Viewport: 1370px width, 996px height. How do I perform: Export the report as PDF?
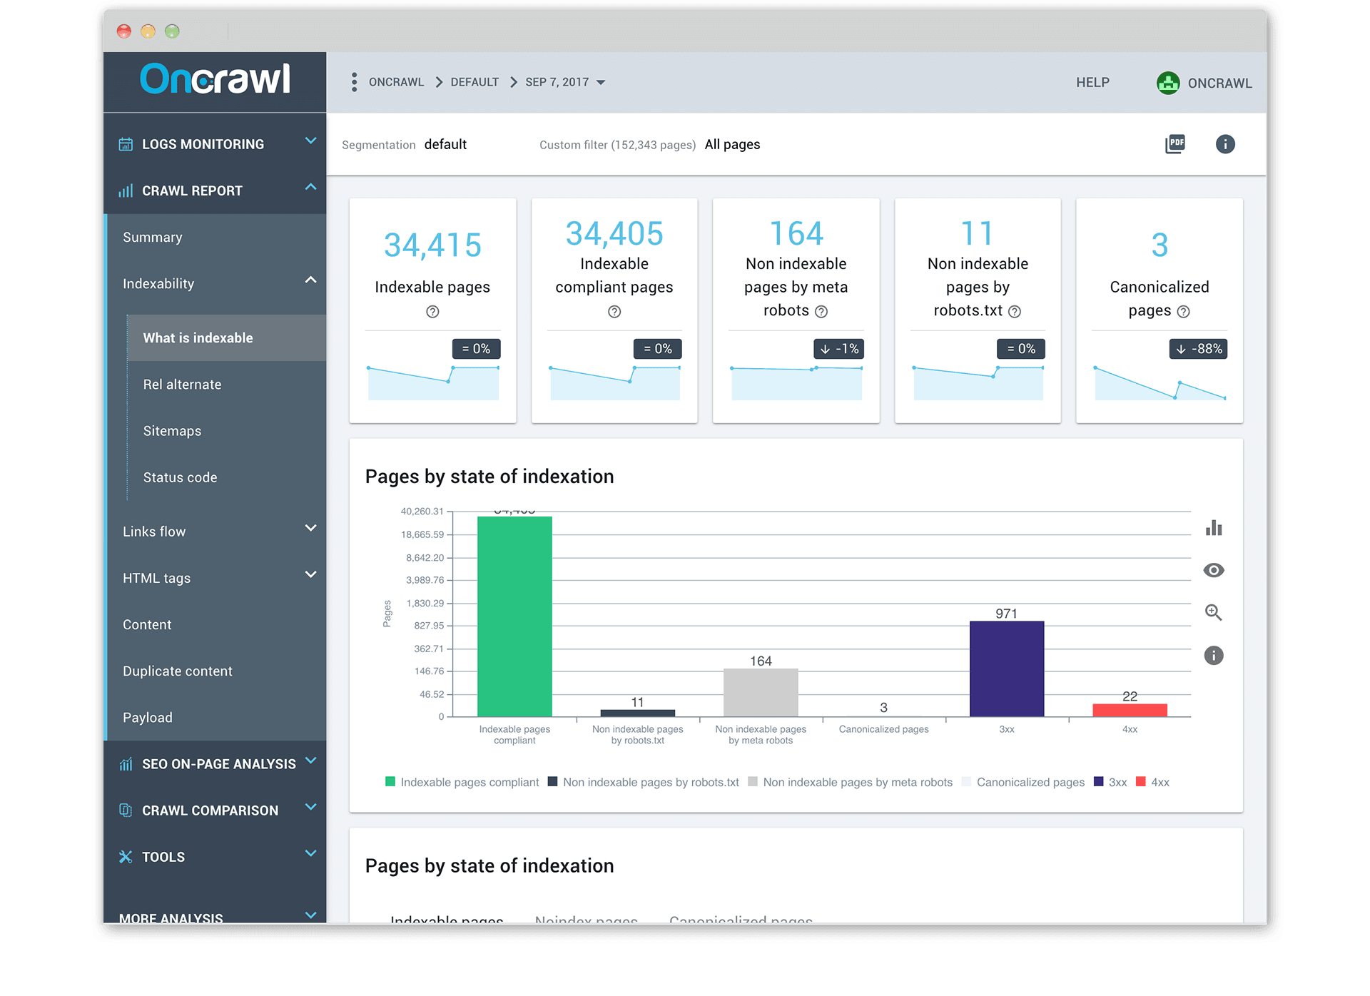pyautogui.click(x=1175, y=144)
